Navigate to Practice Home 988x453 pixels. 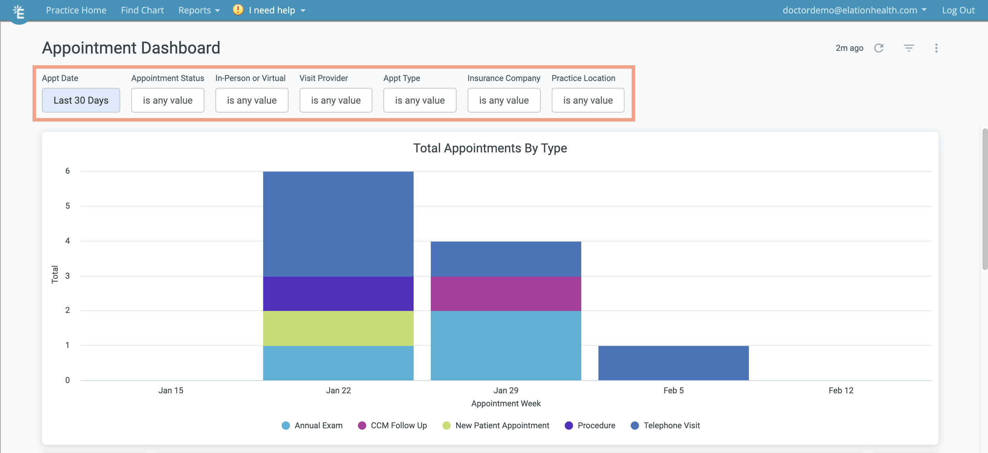coord(76,10)
